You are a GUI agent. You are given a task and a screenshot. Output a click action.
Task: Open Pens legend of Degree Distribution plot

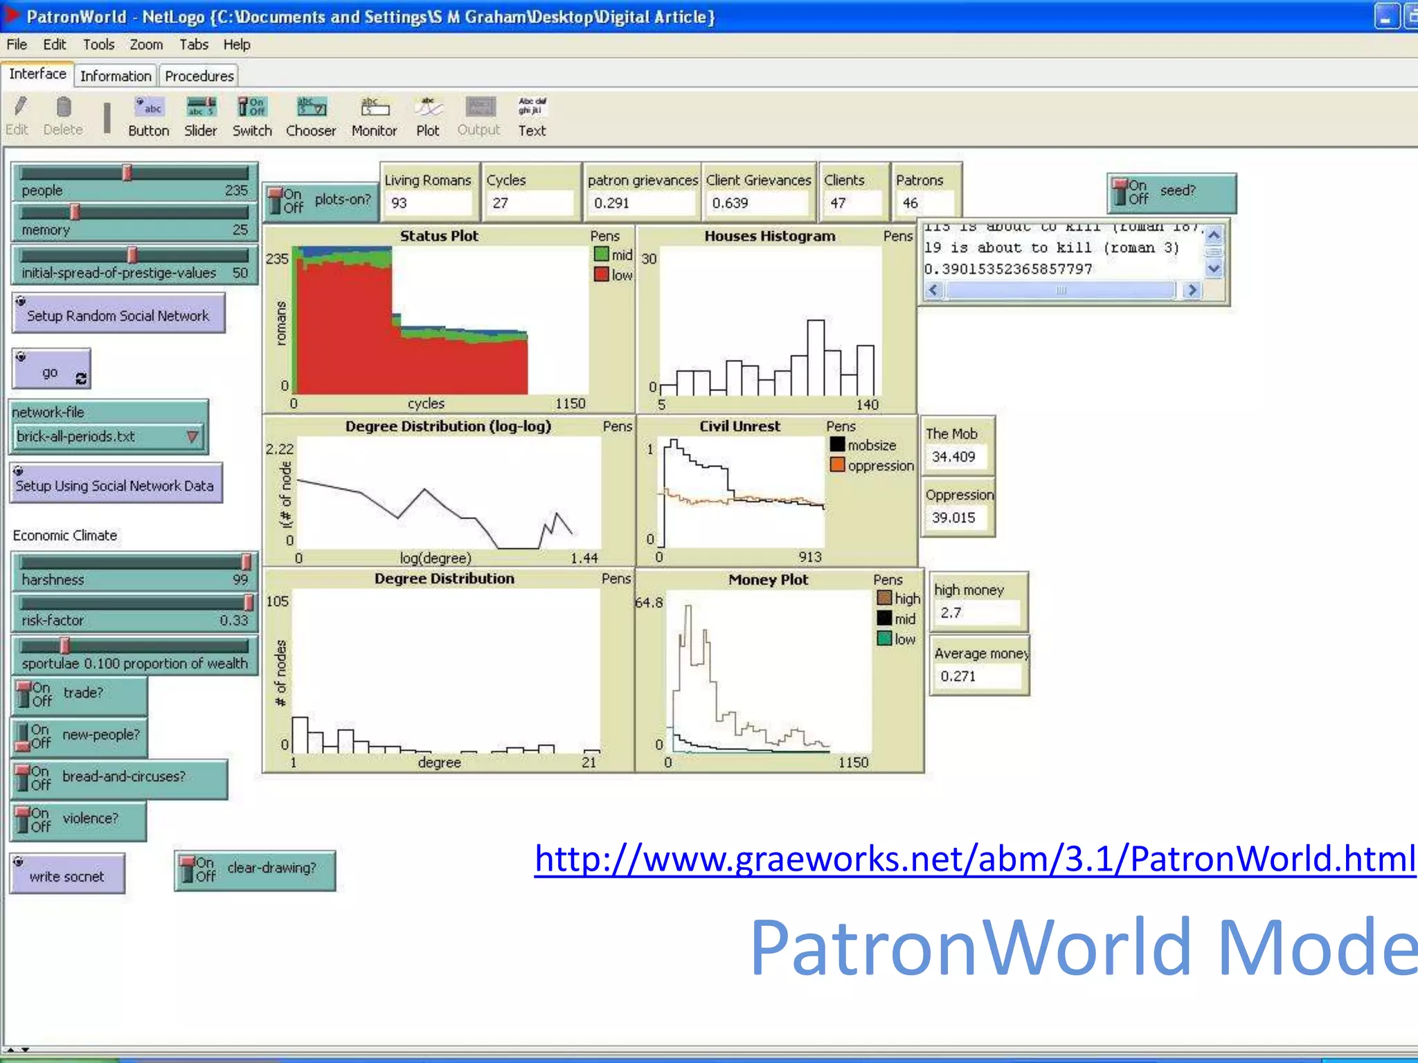point(616,579)
